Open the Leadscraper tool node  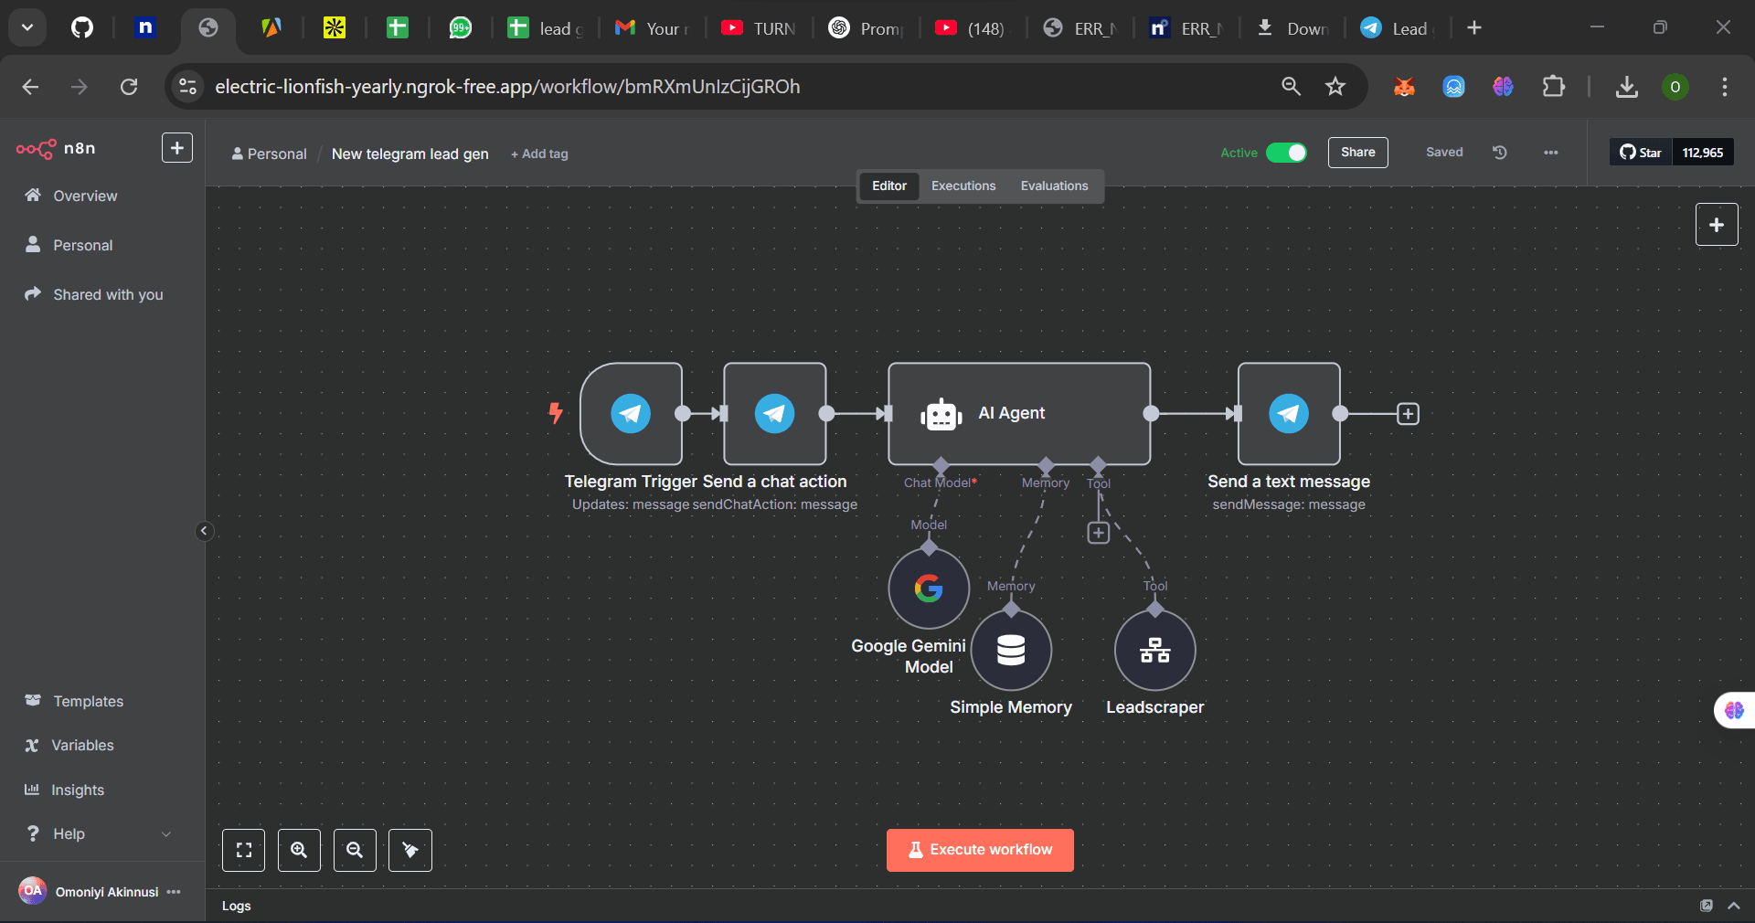coord(1155,650)
